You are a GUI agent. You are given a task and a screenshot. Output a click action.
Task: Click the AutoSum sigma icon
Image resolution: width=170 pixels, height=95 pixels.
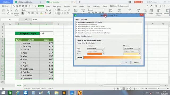[x=130, y=11]
